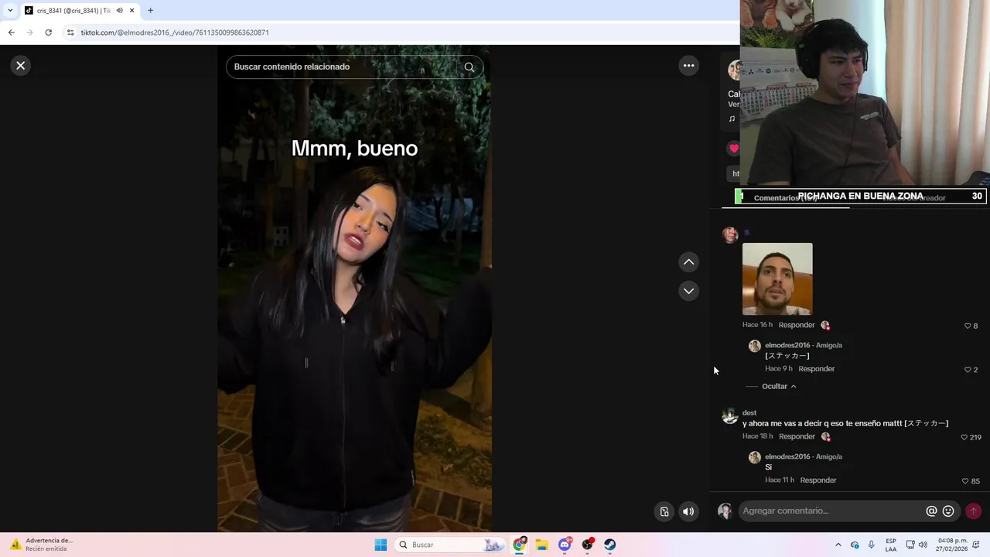Click Responder under the Hace 18 h comment
This screenshot has height=557, width=990.
(x=797, y=436)
